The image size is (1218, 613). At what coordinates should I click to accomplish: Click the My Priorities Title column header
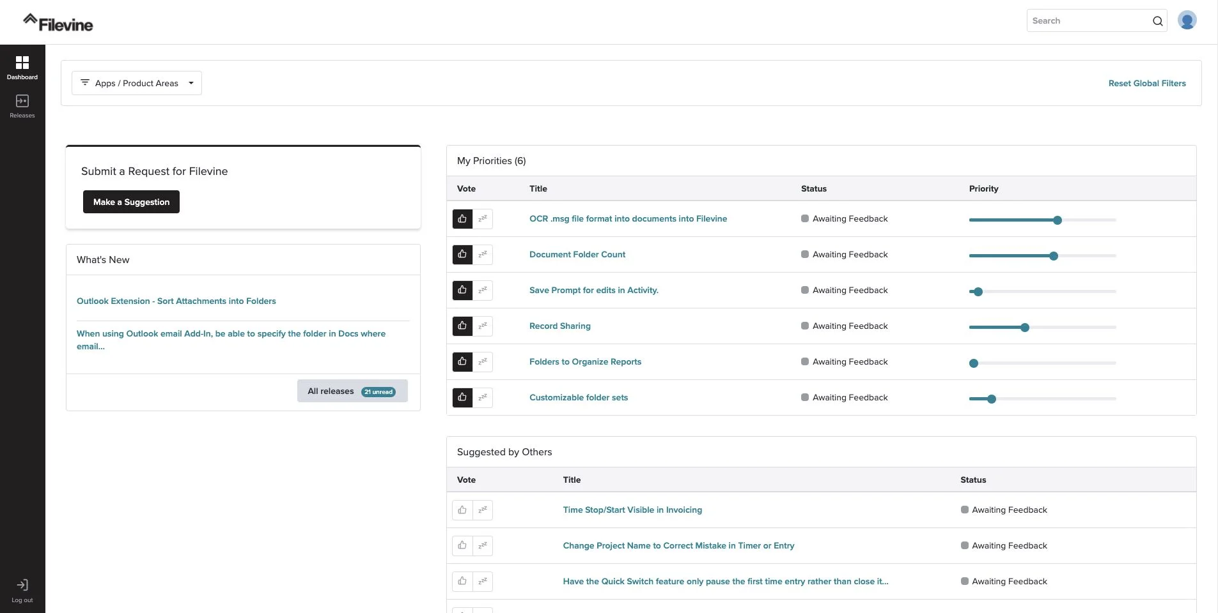click(x=538, y=188)
